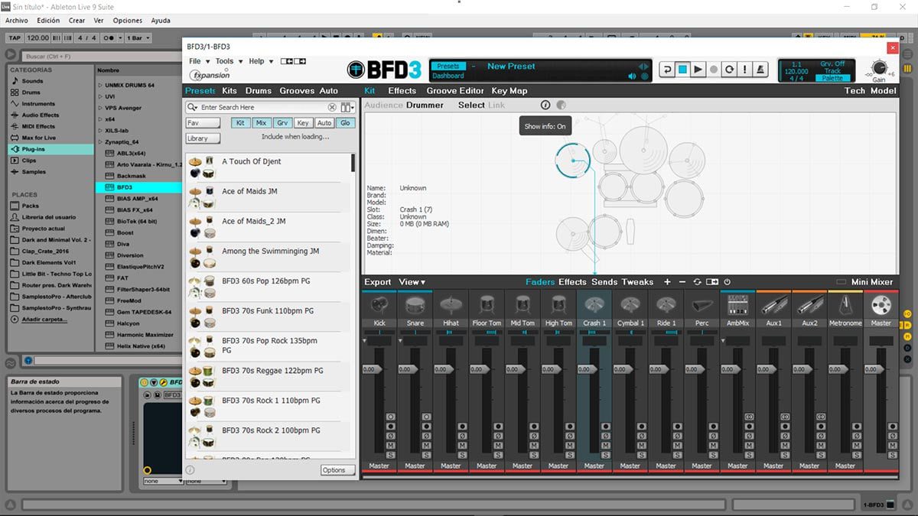Click the Library button
This screenshot has width=918, height=516.
[x=203, y=138]
